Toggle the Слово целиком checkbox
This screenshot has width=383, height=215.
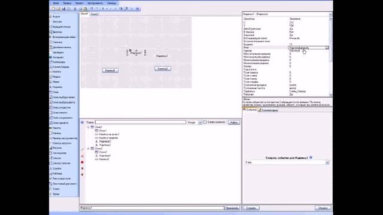(x=205, y=122)
